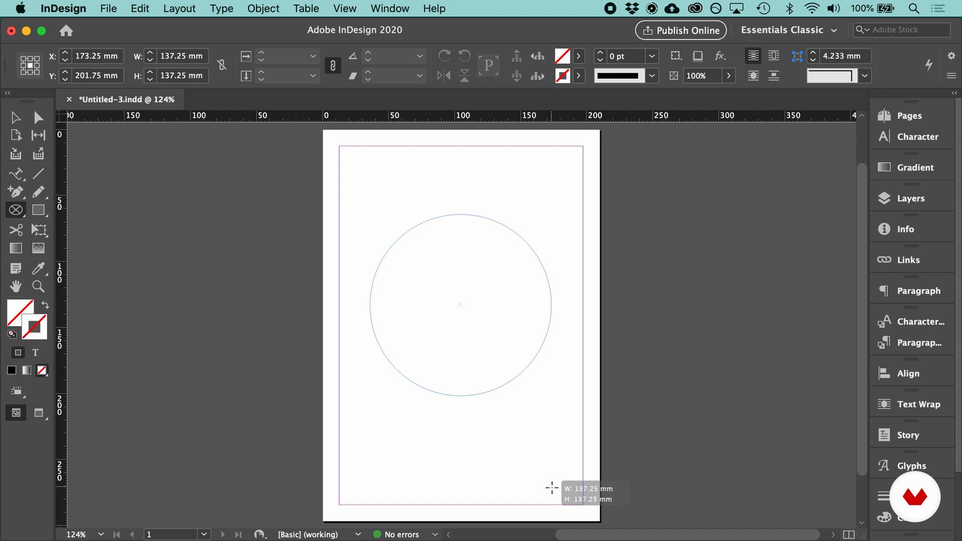Click the fill color swatch in control bar
Image resolution: width=962 pixels, height=541 pixels.
coord(562,56)
